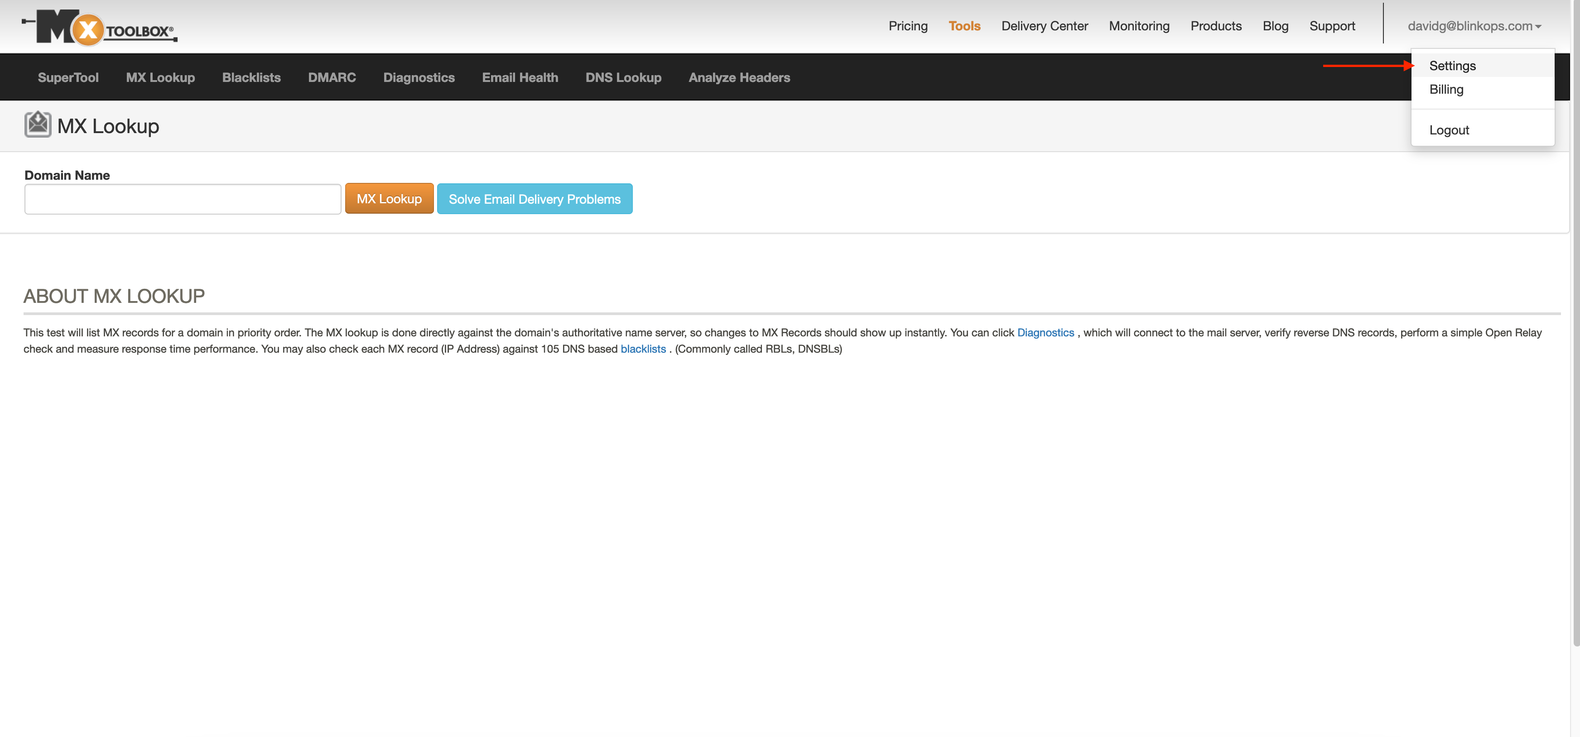Screen dimensions: 1580x737
Task: Choose Settings from the account menu
Action: (1483, 66)
